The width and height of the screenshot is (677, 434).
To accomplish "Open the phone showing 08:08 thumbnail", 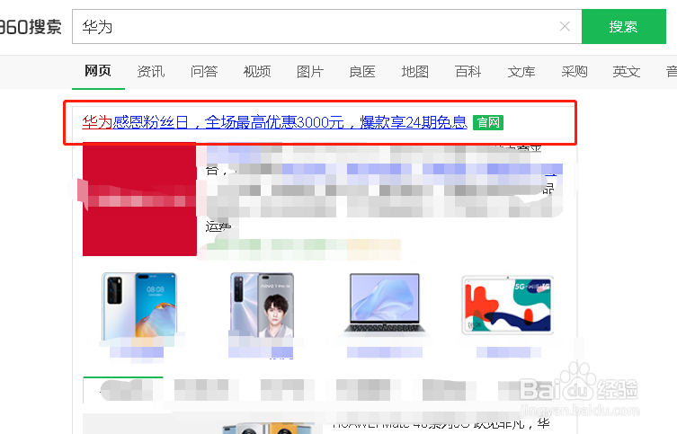I will click(x=139, y=306).
